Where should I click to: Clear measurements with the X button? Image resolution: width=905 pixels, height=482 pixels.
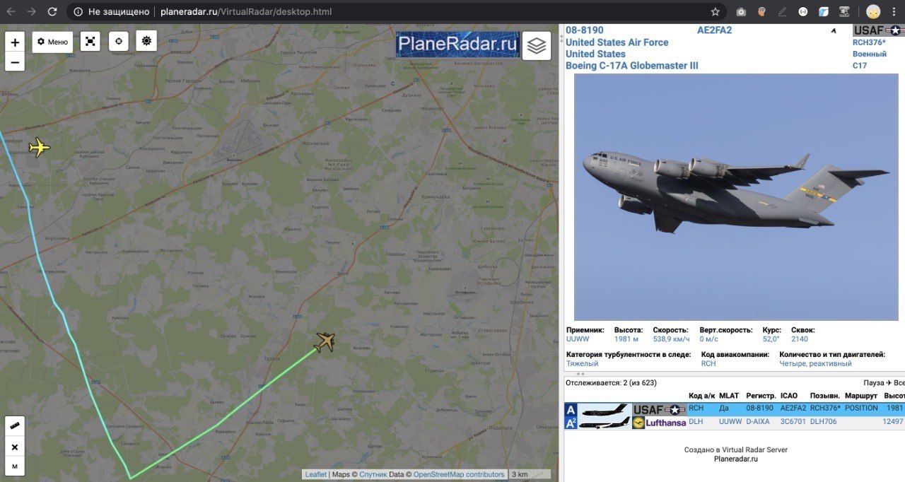[x=14, y=447]
